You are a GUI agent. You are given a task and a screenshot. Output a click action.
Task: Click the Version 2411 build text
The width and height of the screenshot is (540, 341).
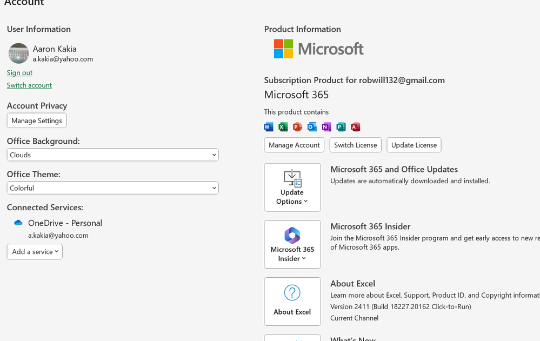401,306
